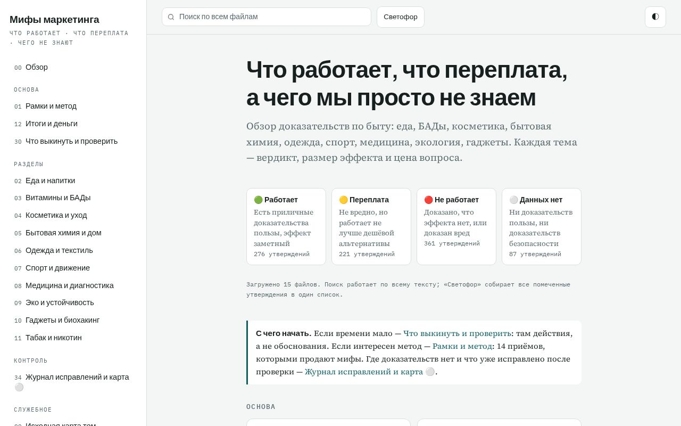Image resolution: width=681 pixels, height=426 pixels.
Task: Open «Обзор» in the sidebar
Action: (x=73, y=67)
